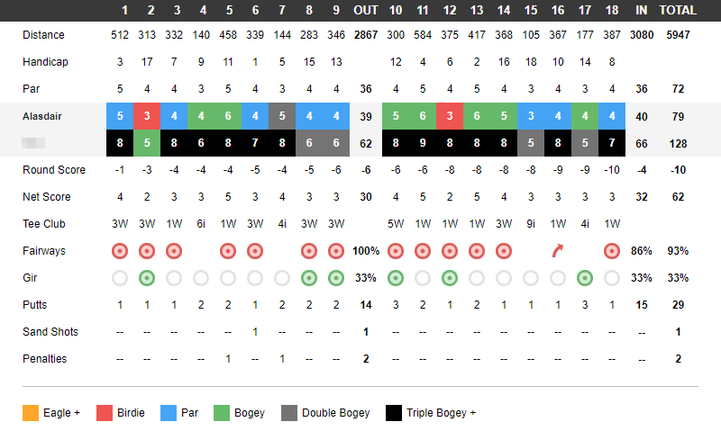Click the orange Eagle + legend swatch
This screenshot has width=721, height=431.
pos(31,413)
